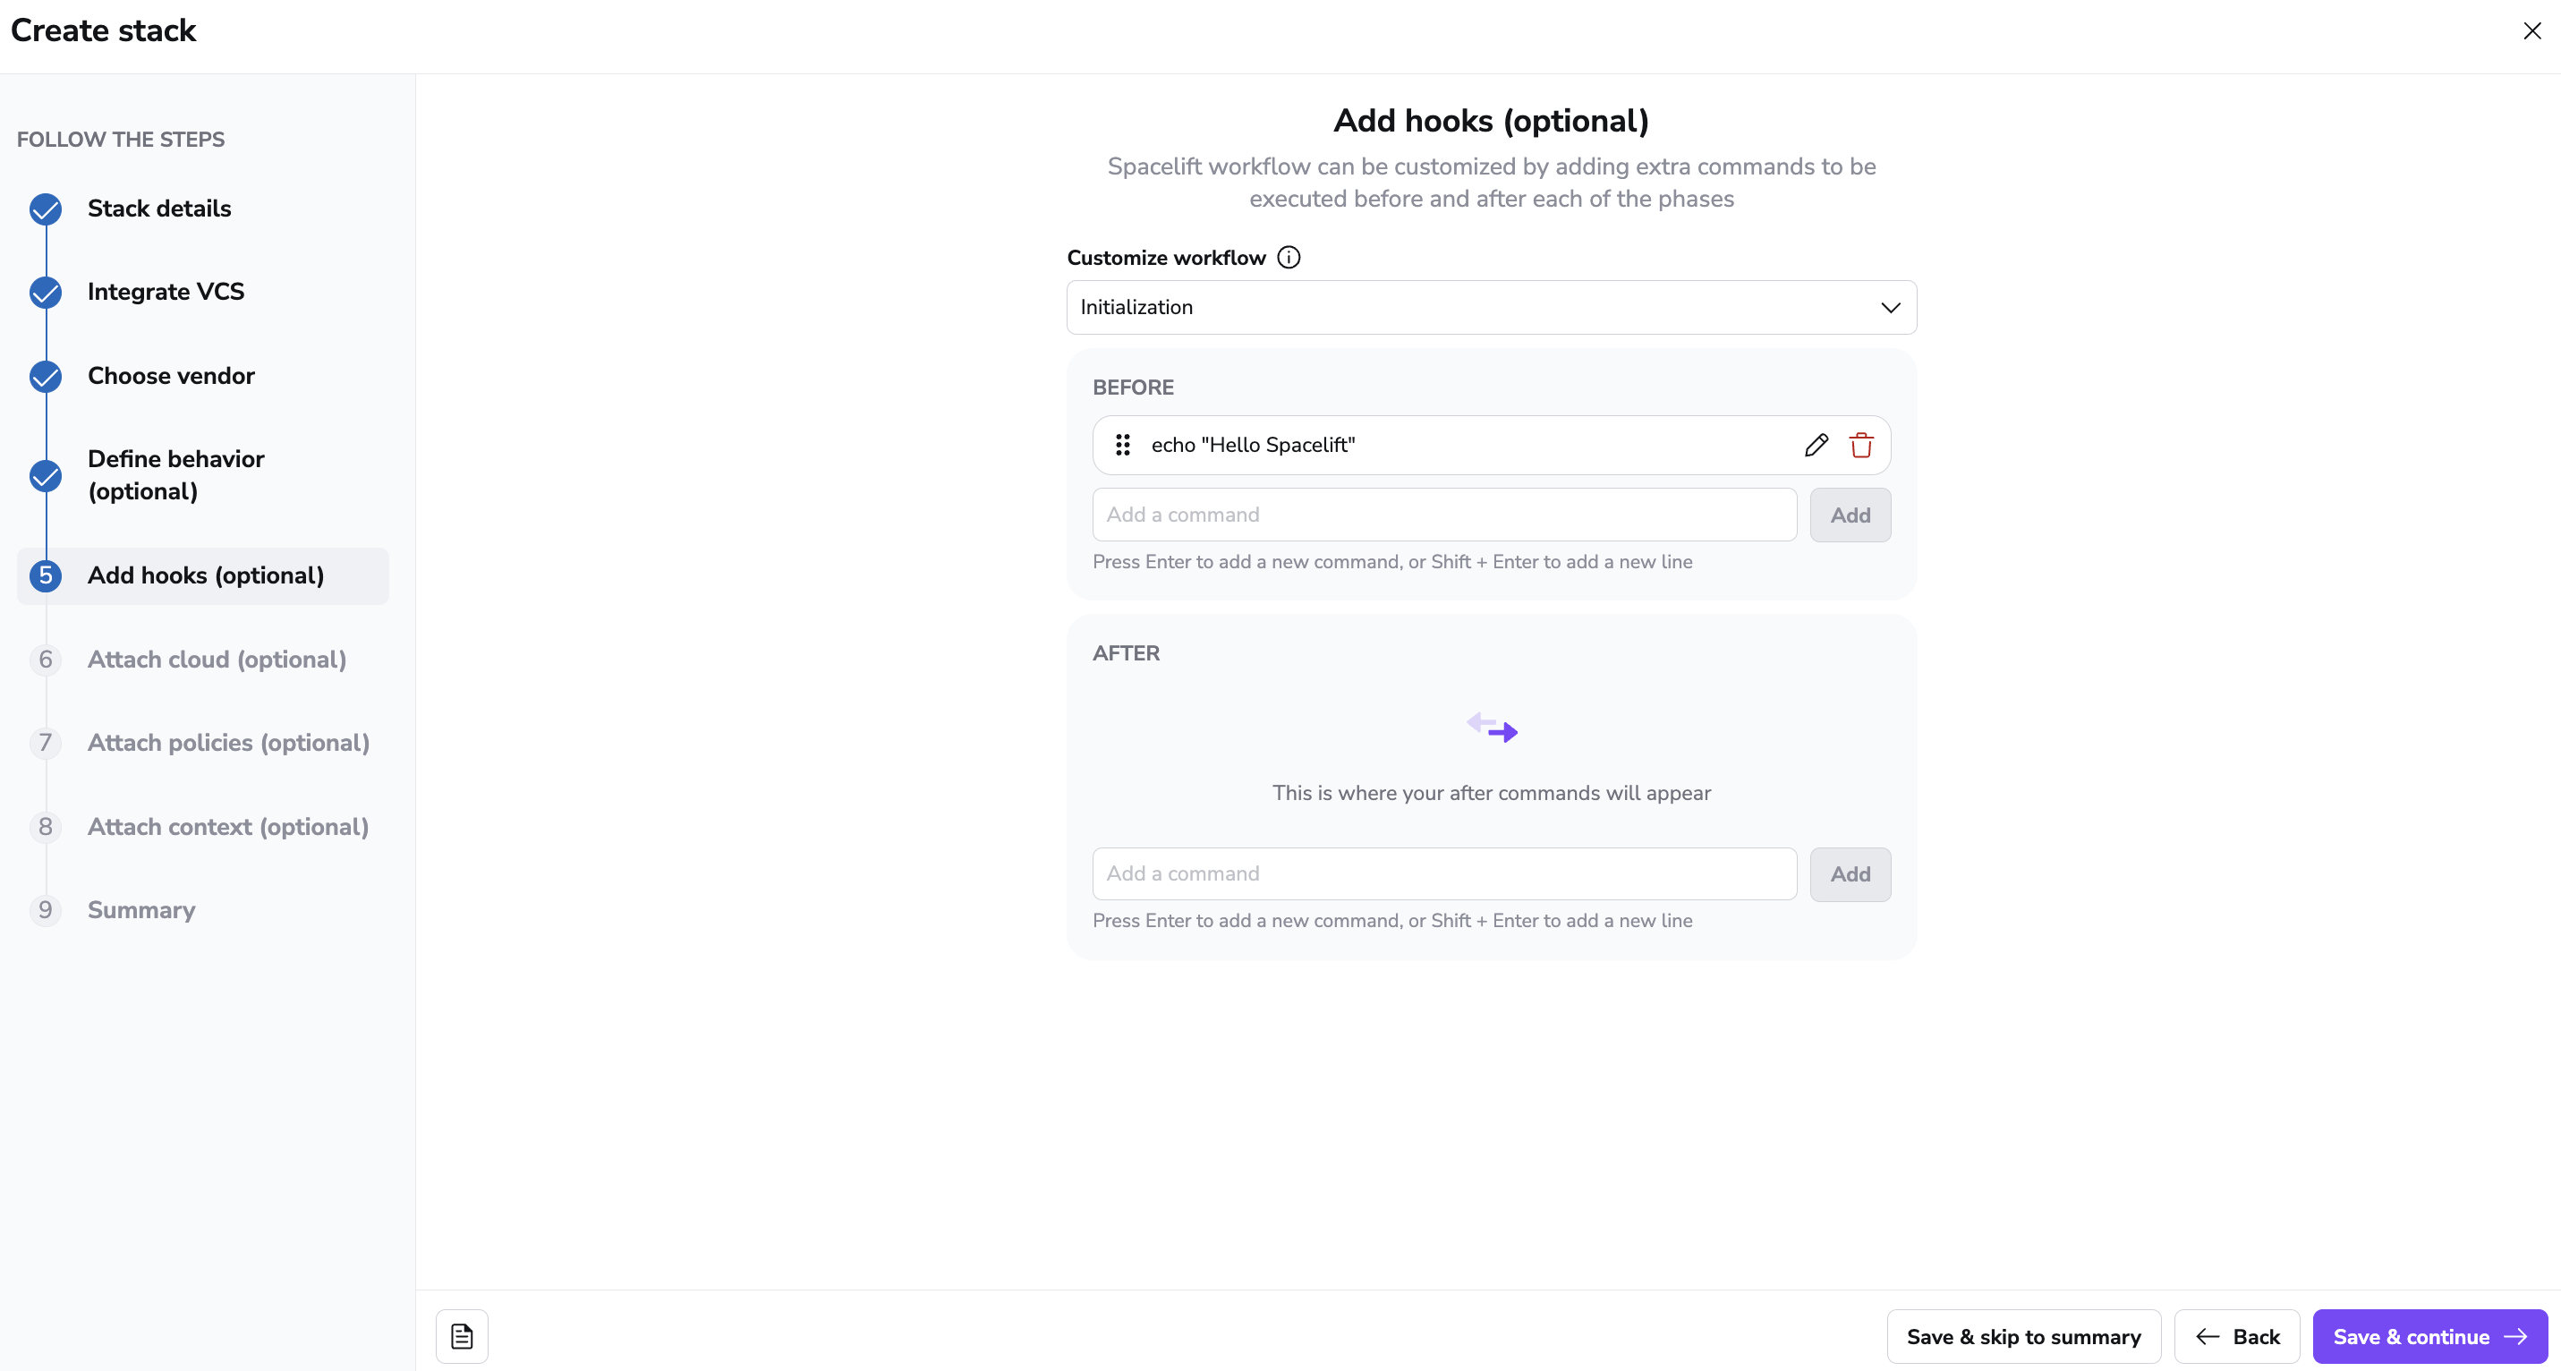Focus the After command input field

pyautogui.click(x=1443, y=874)
